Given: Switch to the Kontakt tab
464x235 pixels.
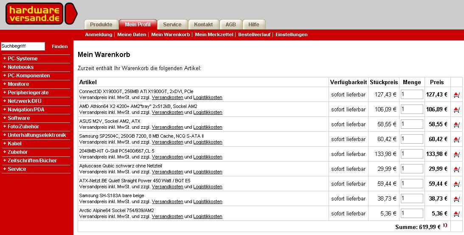Looking at the screenshot, I should pyautogui.click(x=204, y=25).
